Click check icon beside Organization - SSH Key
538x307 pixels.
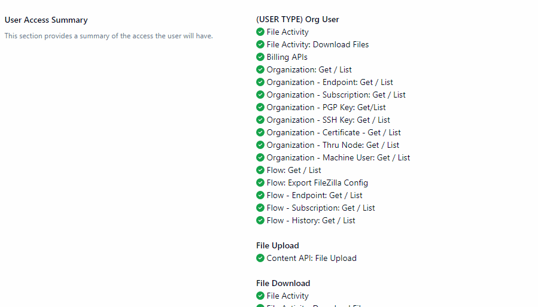pos(260,120)
